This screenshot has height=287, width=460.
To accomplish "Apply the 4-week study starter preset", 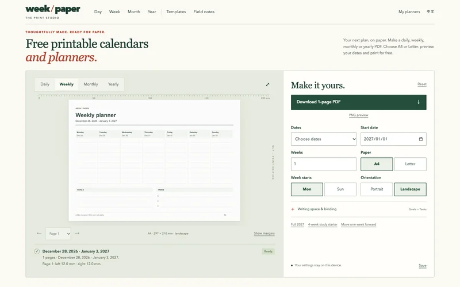I will point(323,224).
